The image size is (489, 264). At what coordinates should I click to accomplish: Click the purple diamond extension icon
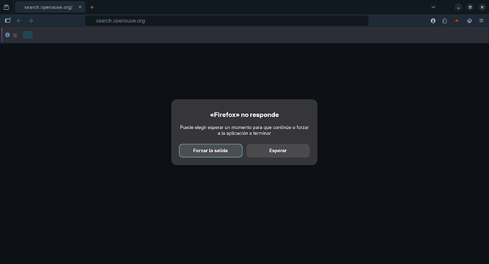click(x=469, y=21)
